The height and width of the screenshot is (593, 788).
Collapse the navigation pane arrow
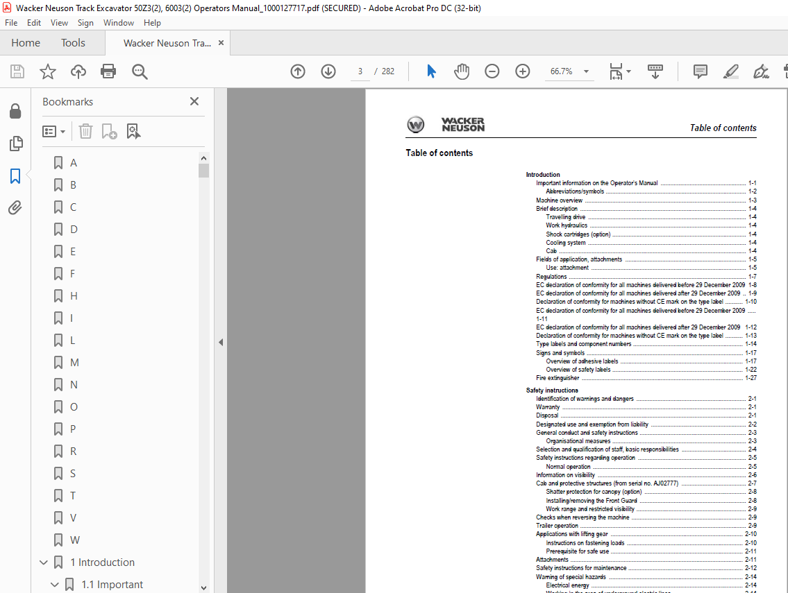pyautogui.click(x=221, y=343)
